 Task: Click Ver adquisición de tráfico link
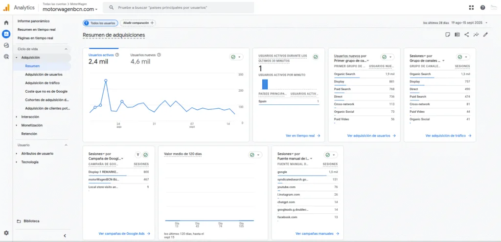[448, 136]
